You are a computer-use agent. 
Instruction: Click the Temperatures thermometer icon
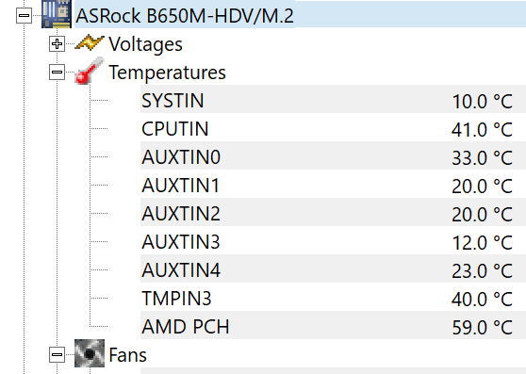click(90, 71)
